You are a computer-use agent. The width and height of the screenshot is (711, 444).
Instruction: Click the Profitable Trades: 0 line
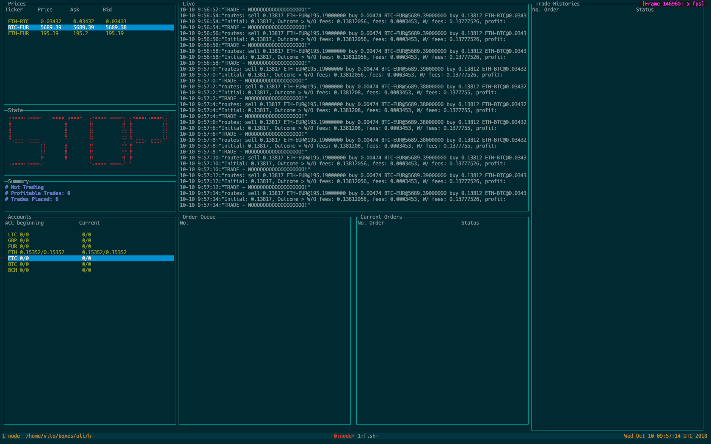[38, 193]
